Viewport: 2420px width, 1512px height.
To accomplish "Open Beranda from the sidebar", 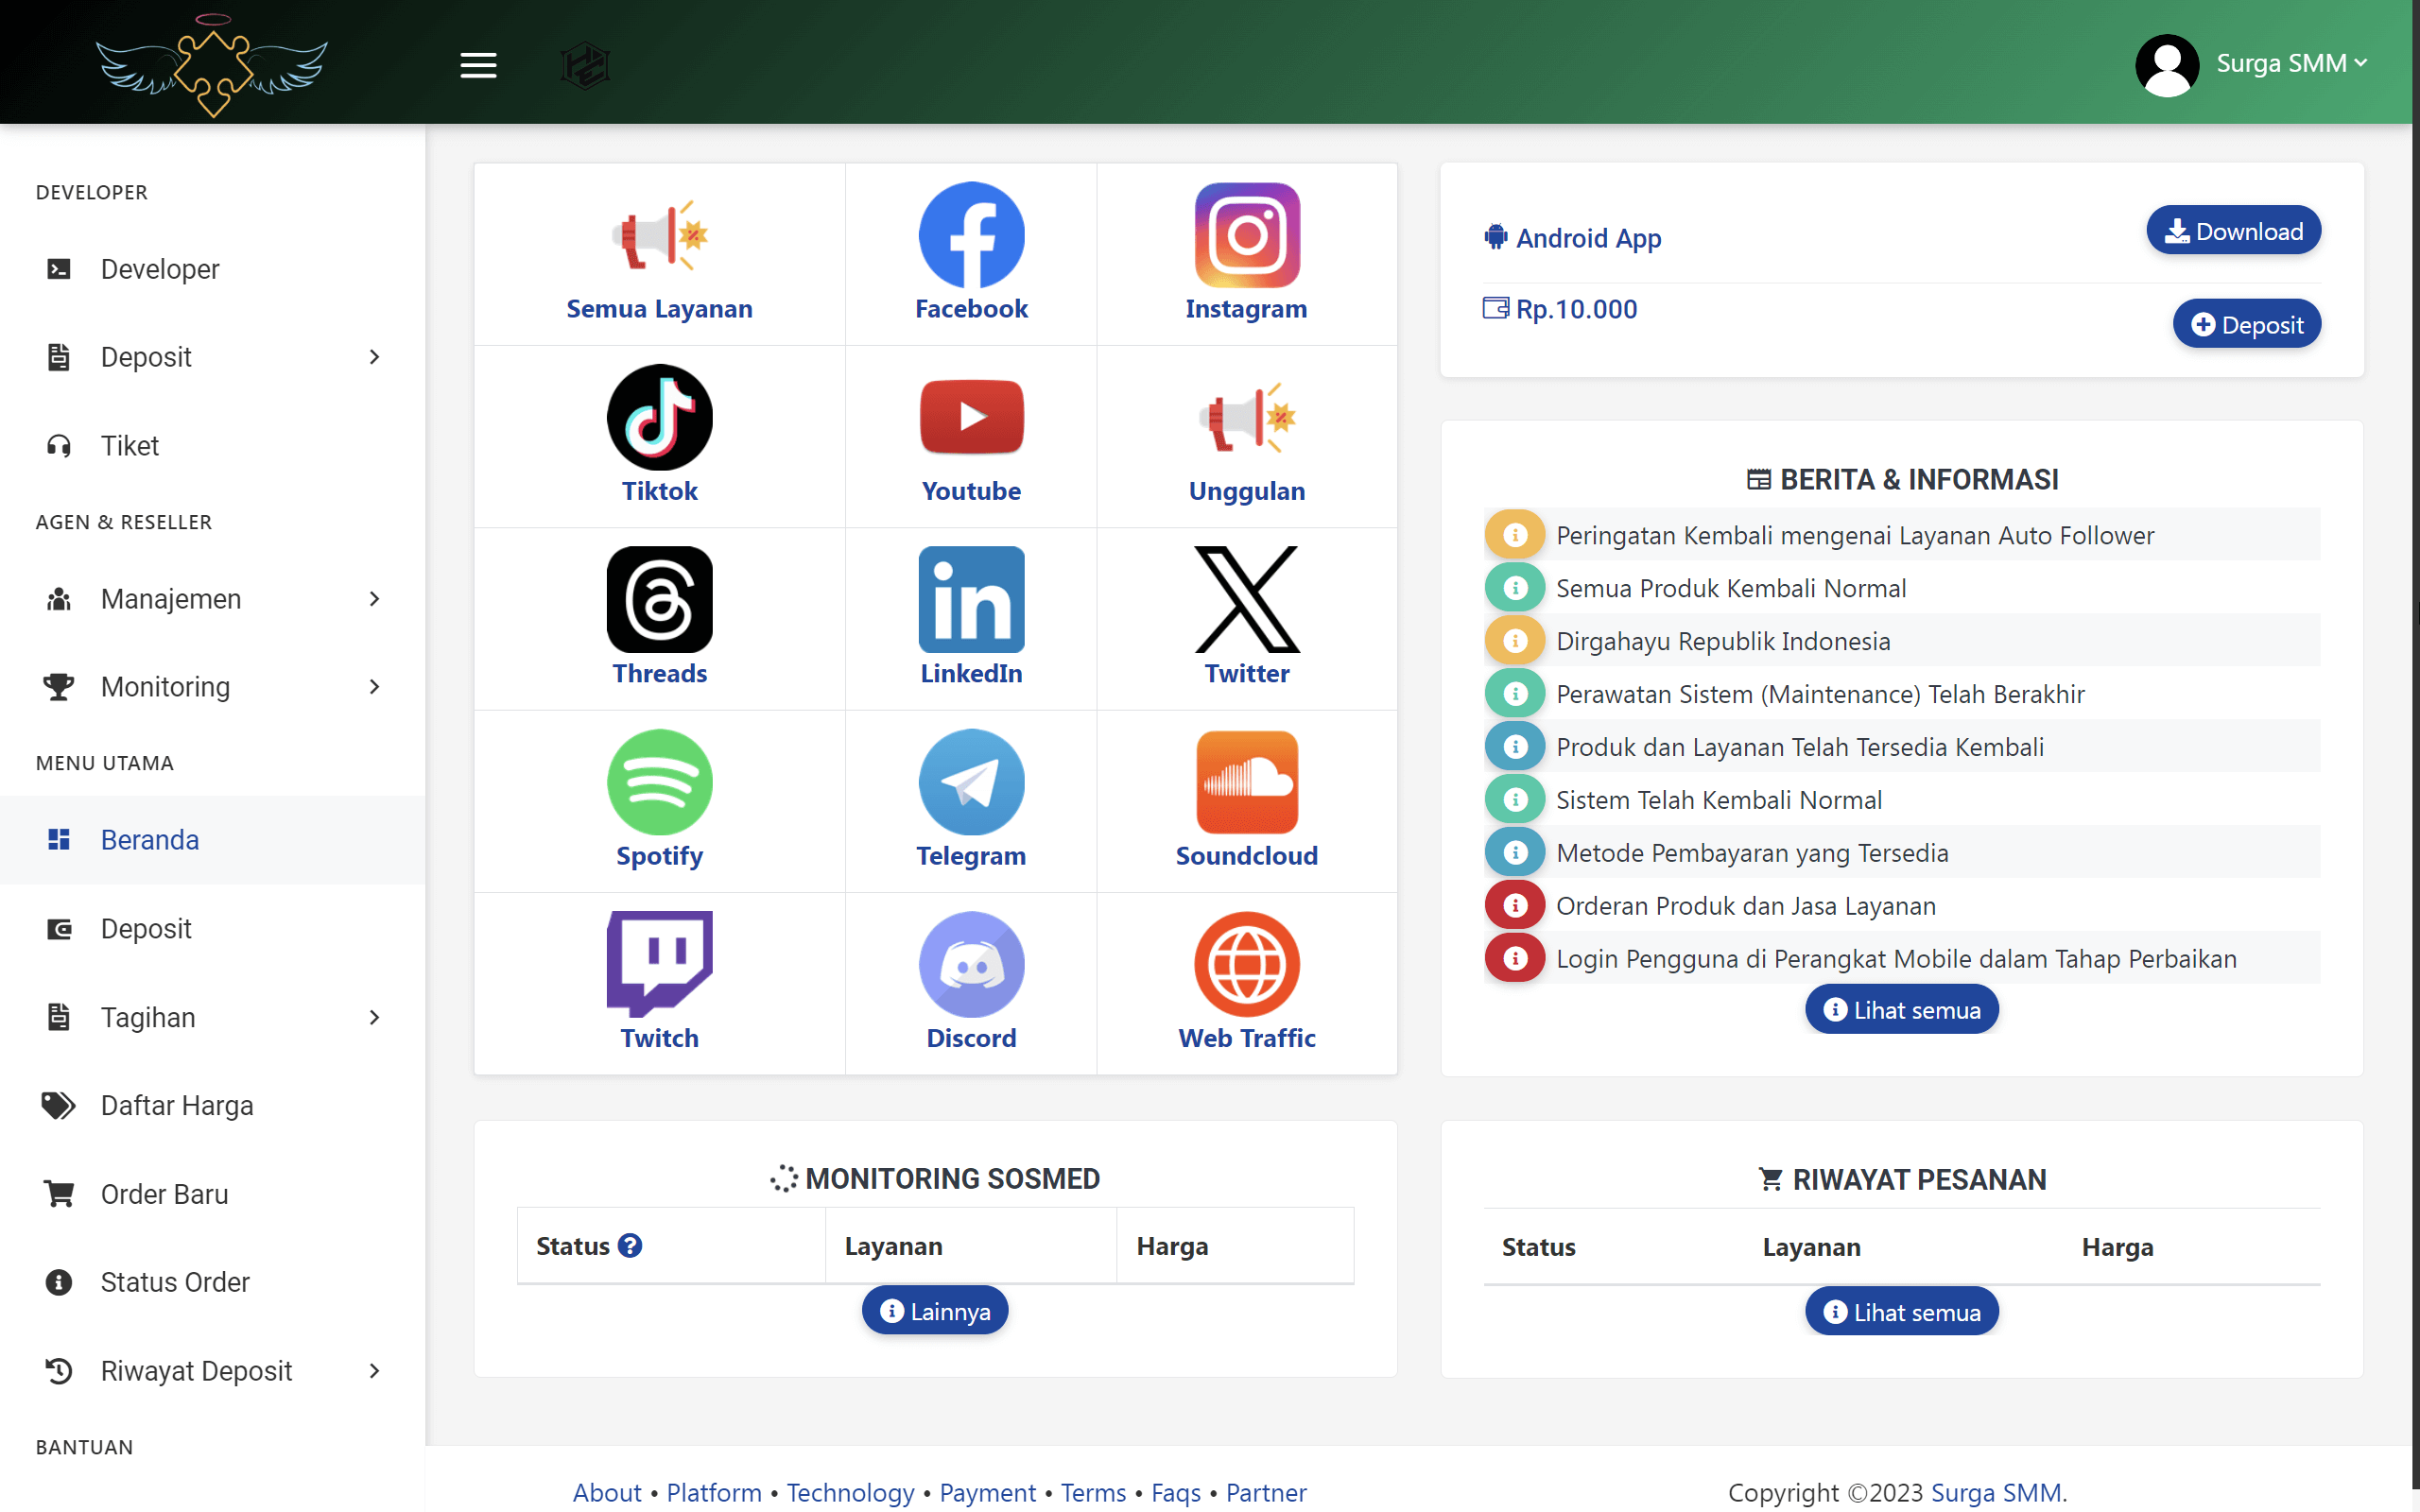I will pos(150,840).
